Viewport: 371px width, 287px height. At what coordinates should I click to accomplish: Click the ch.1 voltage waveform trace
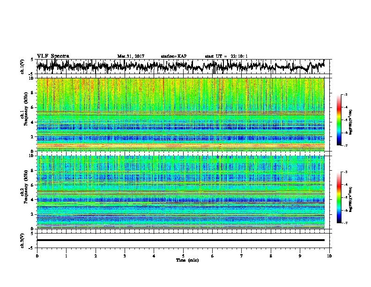click(x=180, y=67)
